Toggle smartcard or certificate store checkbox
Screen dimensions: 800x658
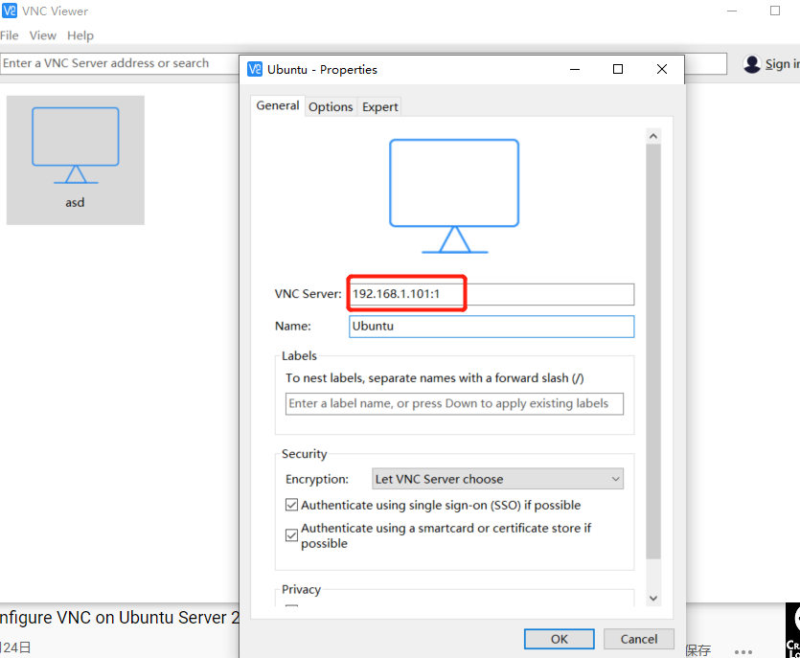(291, 535)
